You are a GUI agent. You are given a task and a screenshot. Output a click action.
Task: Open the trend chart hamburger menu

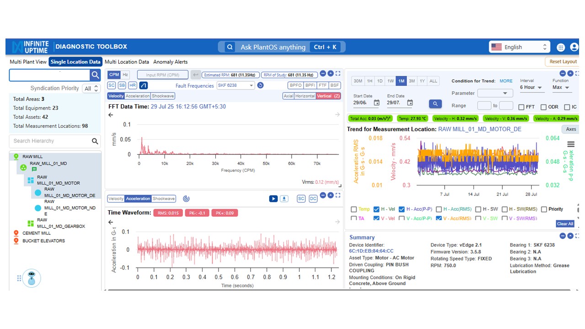(571, 144)
